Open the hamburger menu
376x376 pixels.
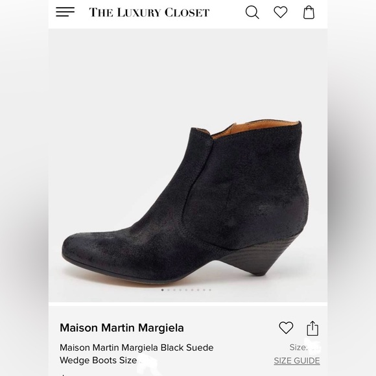point(65,12)
